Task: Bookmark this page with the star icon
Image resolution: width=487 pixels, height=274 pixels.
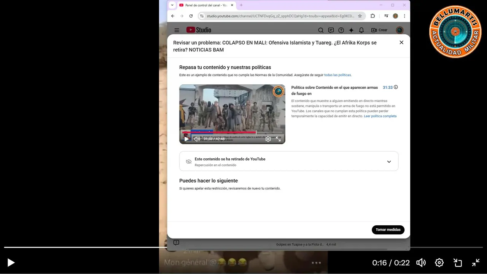Action: coord(360,16)
